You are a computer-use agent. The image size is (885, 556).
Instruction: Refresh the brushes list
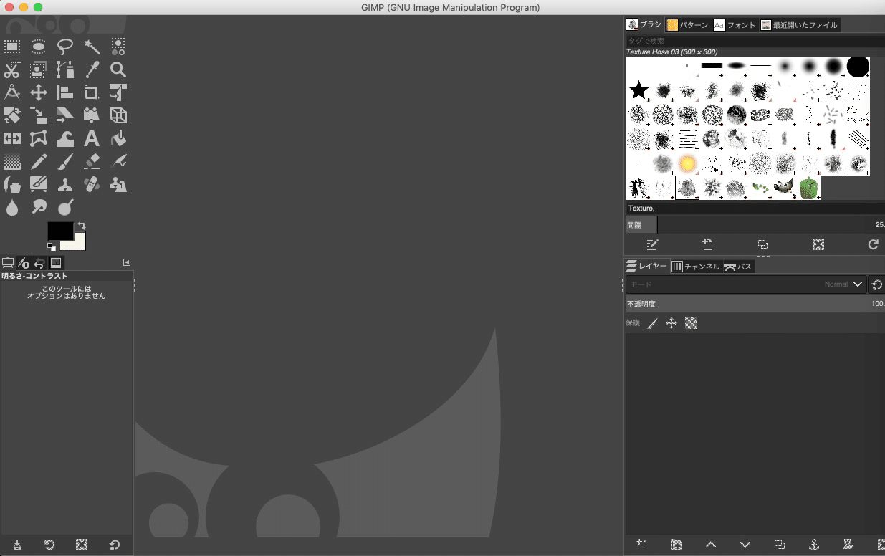click(x=873, y=244)
